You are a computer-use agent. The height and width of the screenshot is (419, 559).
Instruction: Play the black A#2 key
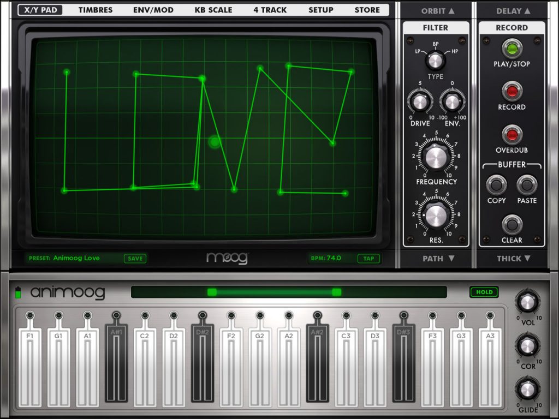click(x=317, y=363)
